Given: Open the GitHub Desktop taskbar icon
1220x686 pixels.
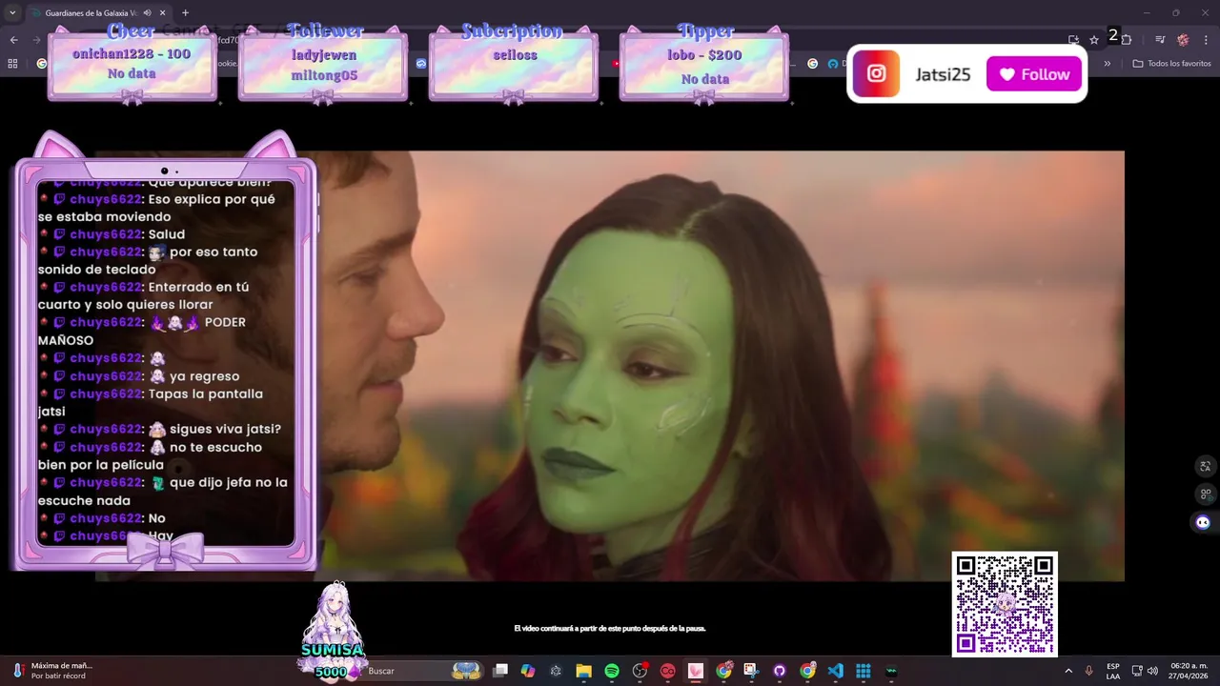Looking at the screenshot, I should click(779, 671).
